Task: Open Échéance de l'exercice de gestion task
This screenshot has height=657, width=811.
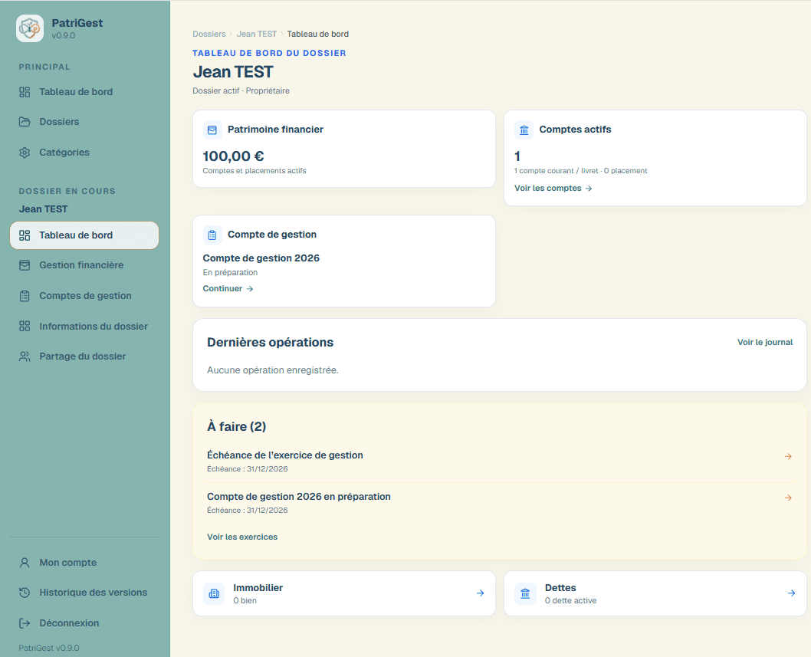Action: coord(500,462)
